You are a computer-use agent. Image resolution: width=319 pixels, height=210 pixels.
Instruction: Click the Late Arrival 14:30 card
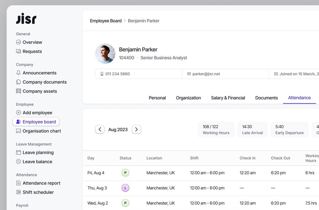pyautogui.click(x=252, y=130)
